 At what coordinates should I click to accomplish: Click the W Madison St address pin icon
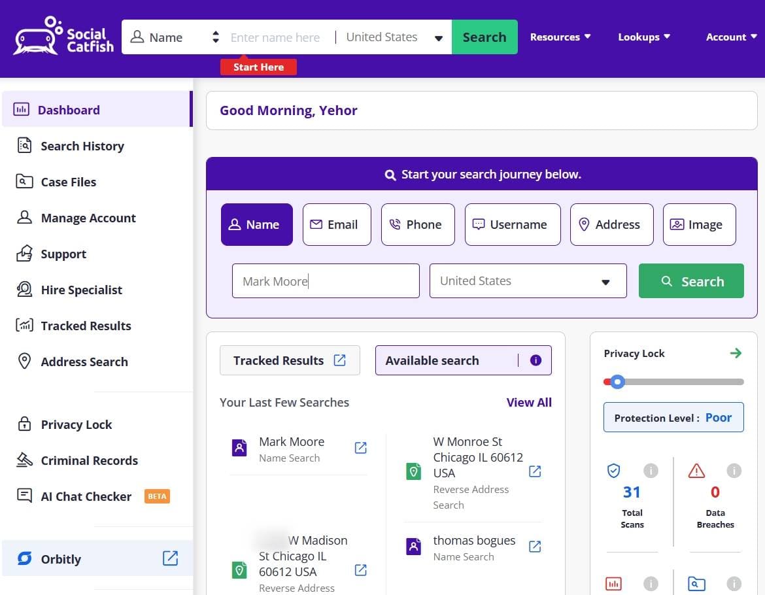239,570
